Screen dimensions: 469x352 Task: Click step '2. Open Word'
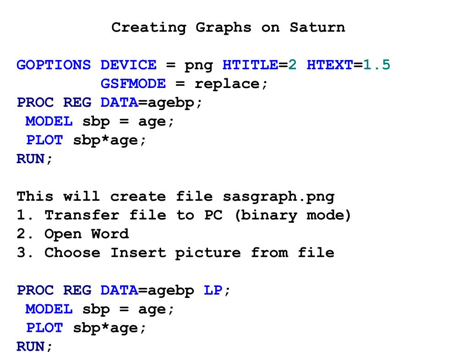pos(73,234)
